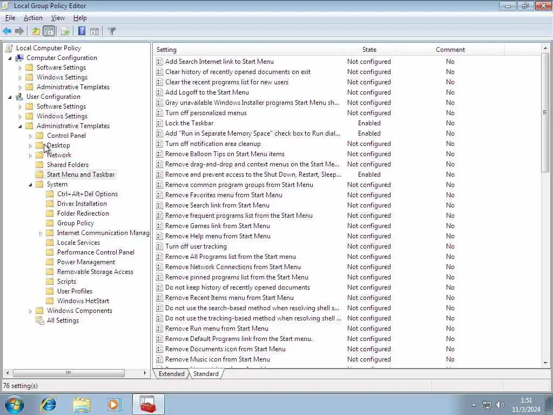
Task: Click the vertical scrollbar thumb in settings list
Action: pyautogui.click(x=545, y=112)
